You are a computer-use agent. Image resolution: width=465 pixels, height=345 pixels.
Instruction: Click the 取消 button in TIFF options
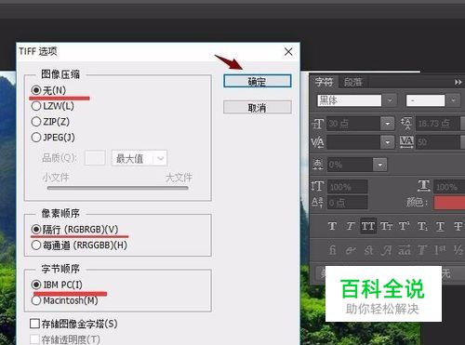pos(258,107)
